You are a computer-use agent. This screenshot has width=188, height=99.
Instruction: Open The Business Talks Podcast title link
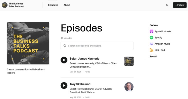coord(16,5)
